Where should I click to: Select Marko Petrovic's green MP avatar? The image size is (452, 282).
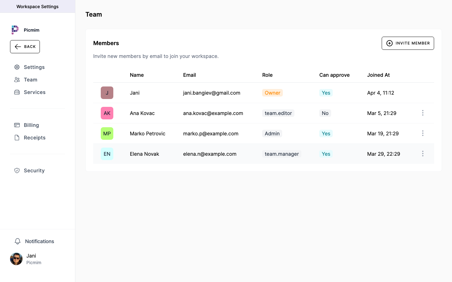point(107,133)
